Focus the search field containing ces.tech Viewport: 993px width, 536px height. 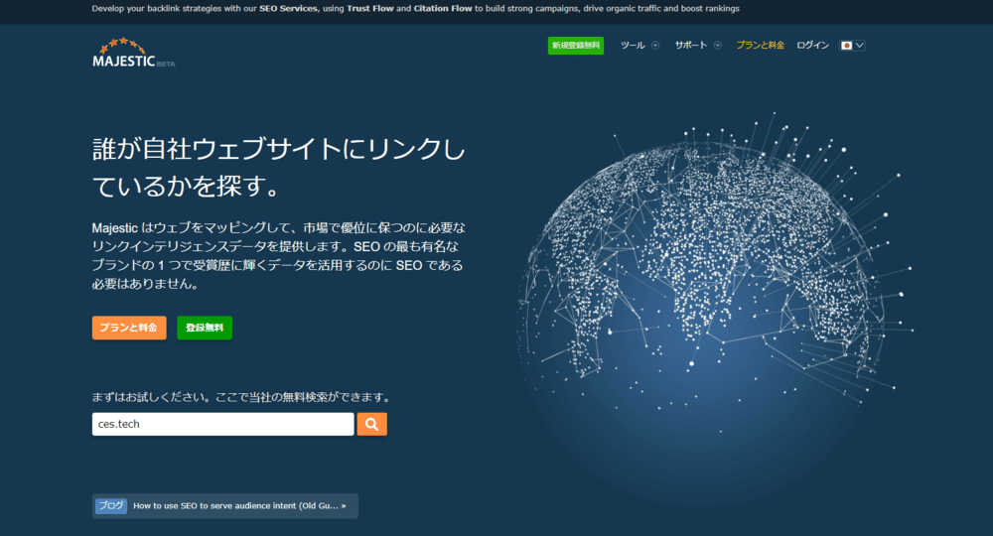222,424
